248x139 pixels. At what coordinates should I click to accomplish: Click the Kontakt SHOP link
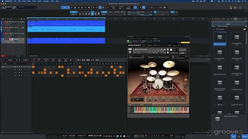point(169,46)
